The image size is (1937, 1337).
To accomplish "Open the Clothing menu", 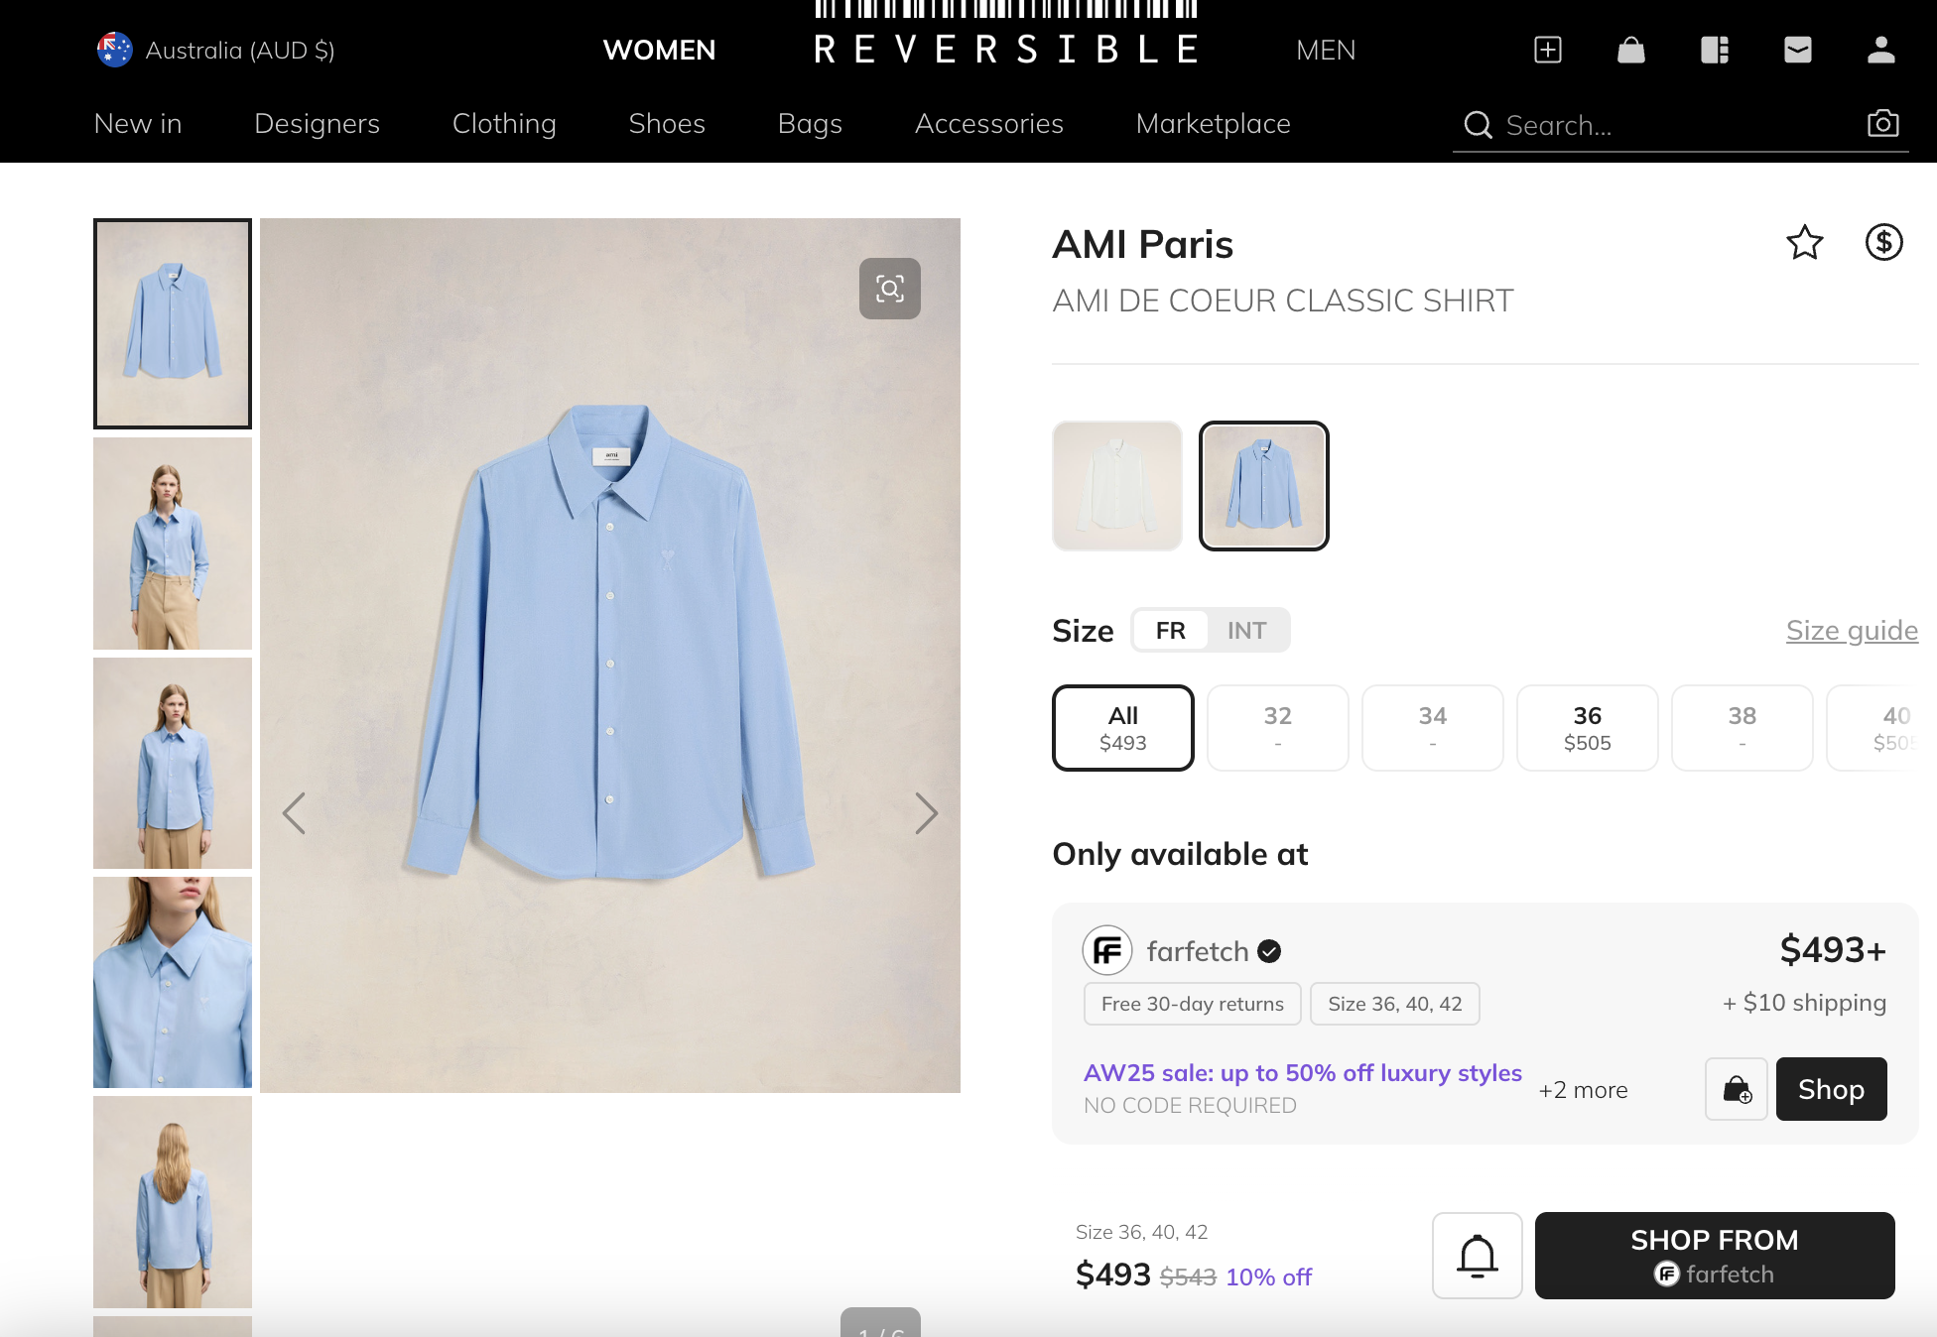I will 504,124.
